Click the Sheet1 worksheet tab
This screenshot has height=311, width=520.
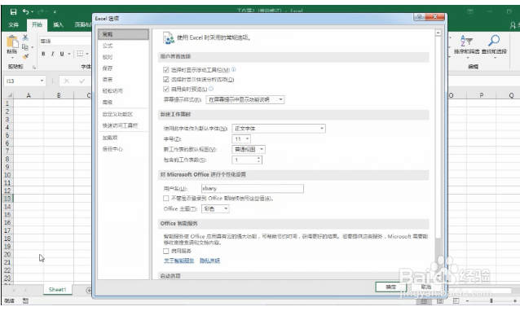pyautogui.click(x=57, y=290)
